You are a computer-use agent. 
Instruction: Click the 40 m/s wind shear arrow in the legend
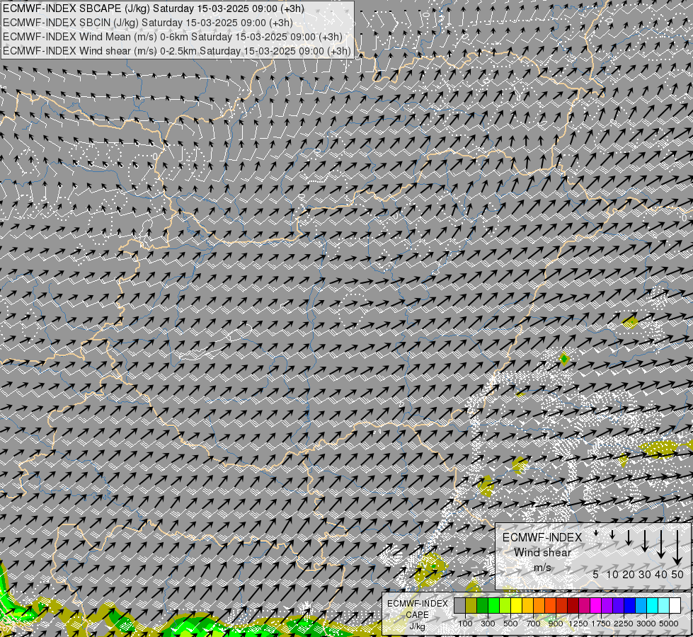(661, 544)
